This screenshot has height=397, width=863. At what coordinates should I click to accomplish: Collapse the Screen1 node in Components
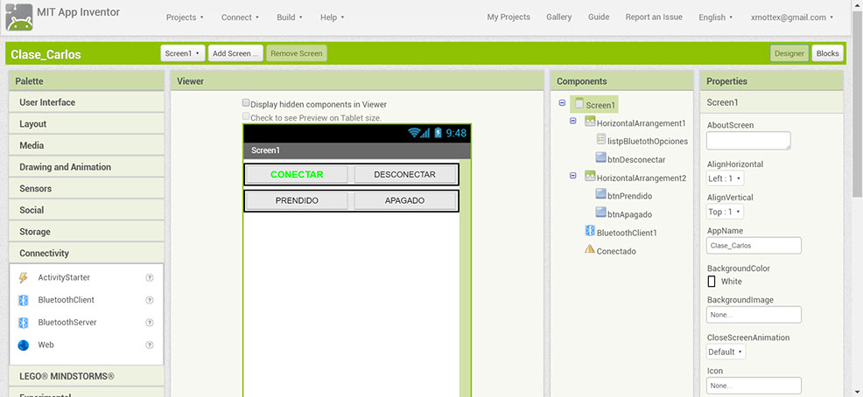click(562, 103)
